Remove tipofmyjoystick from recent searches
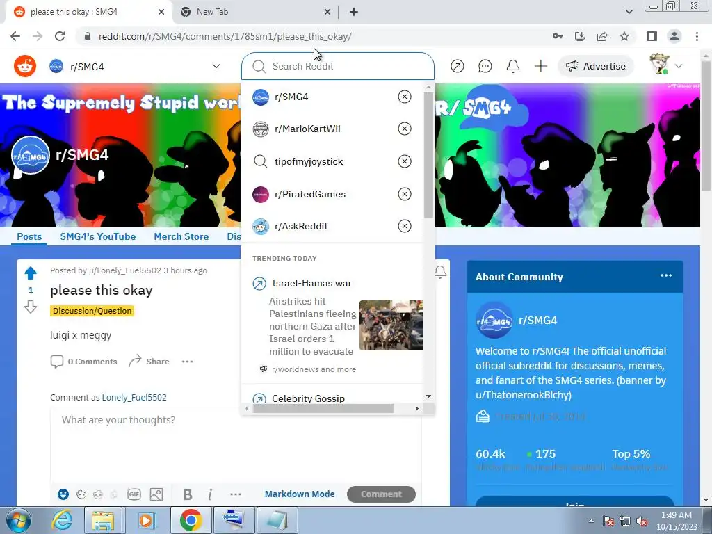Image resolution: width=712 pixels, height=534 pixels. 405,161
